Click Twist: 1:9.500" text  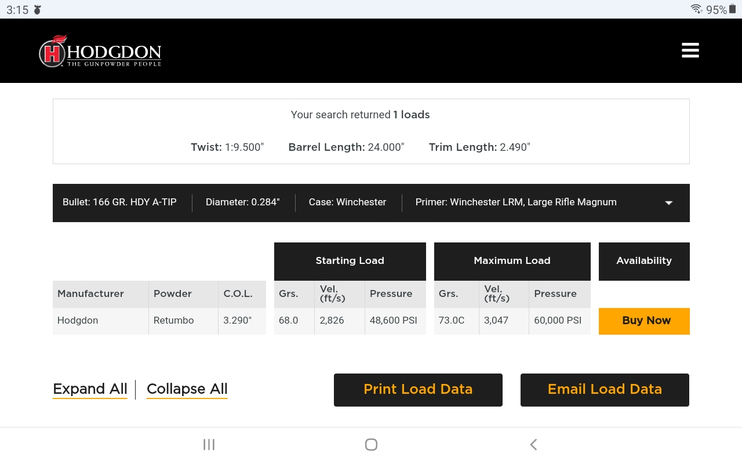point(227,147)
